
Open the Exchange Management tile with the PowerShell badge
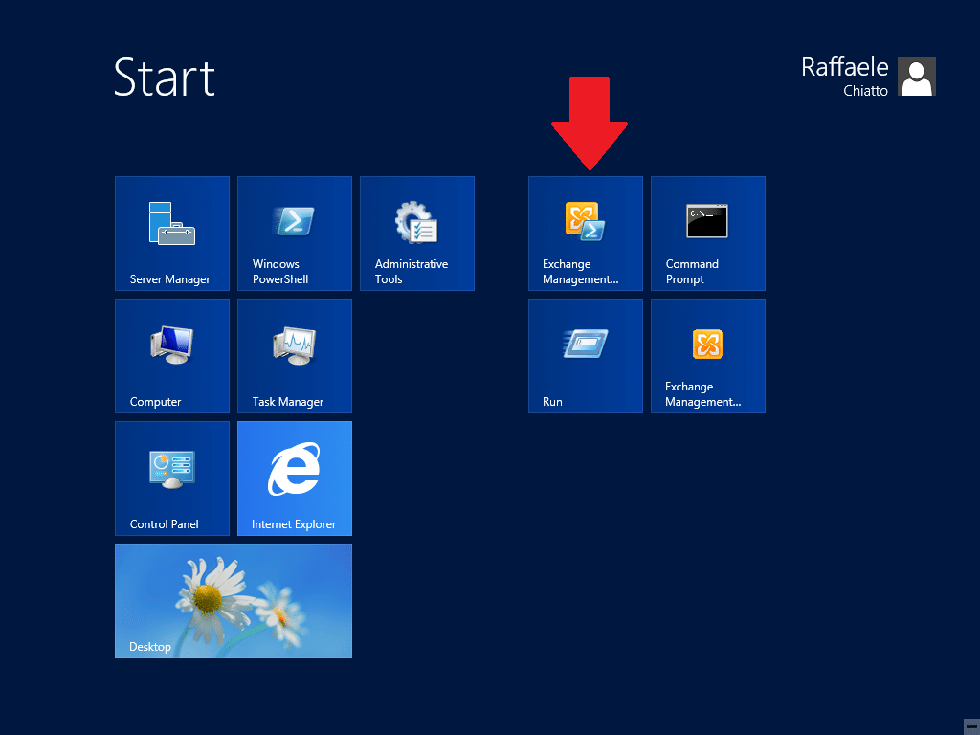585,234
